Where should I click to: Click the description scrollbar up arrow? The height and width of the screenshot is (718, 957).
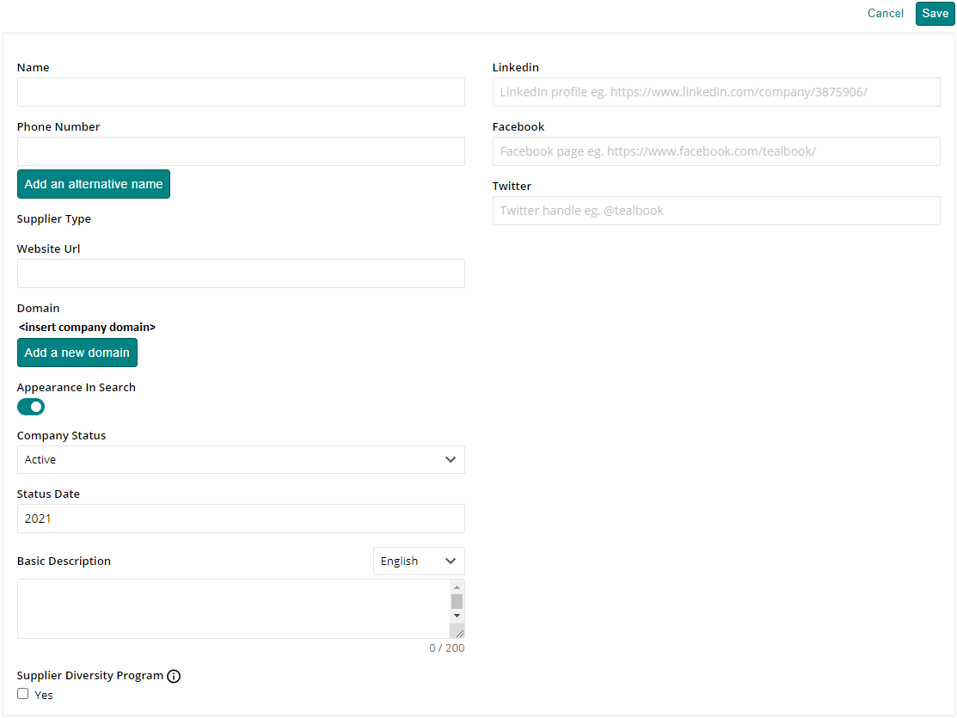(x=457, y=587)
